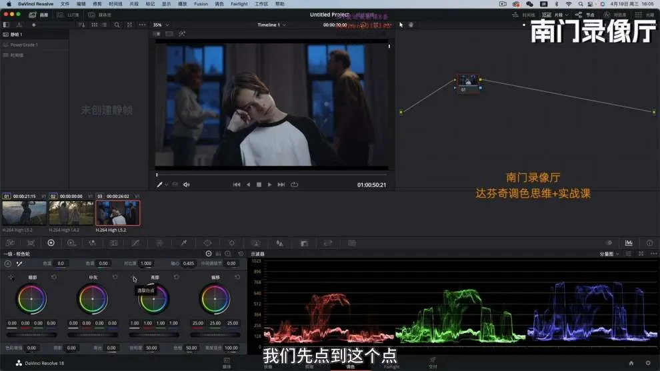
Task: Adjust the Gamma (中灰) master wheel slider
Action: 93,334
